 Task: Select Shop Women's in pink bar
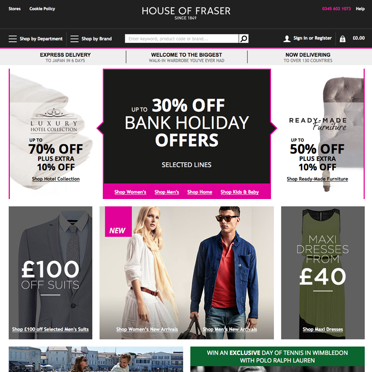[x=130, y=192]
